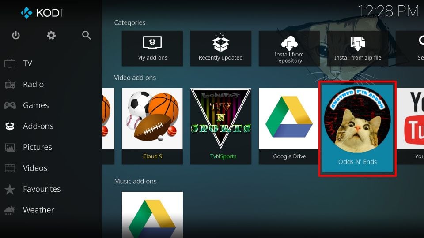Open partially visible YouTube add-on
The width and height of the screenshot is (424, 238).
pos(410,126)
